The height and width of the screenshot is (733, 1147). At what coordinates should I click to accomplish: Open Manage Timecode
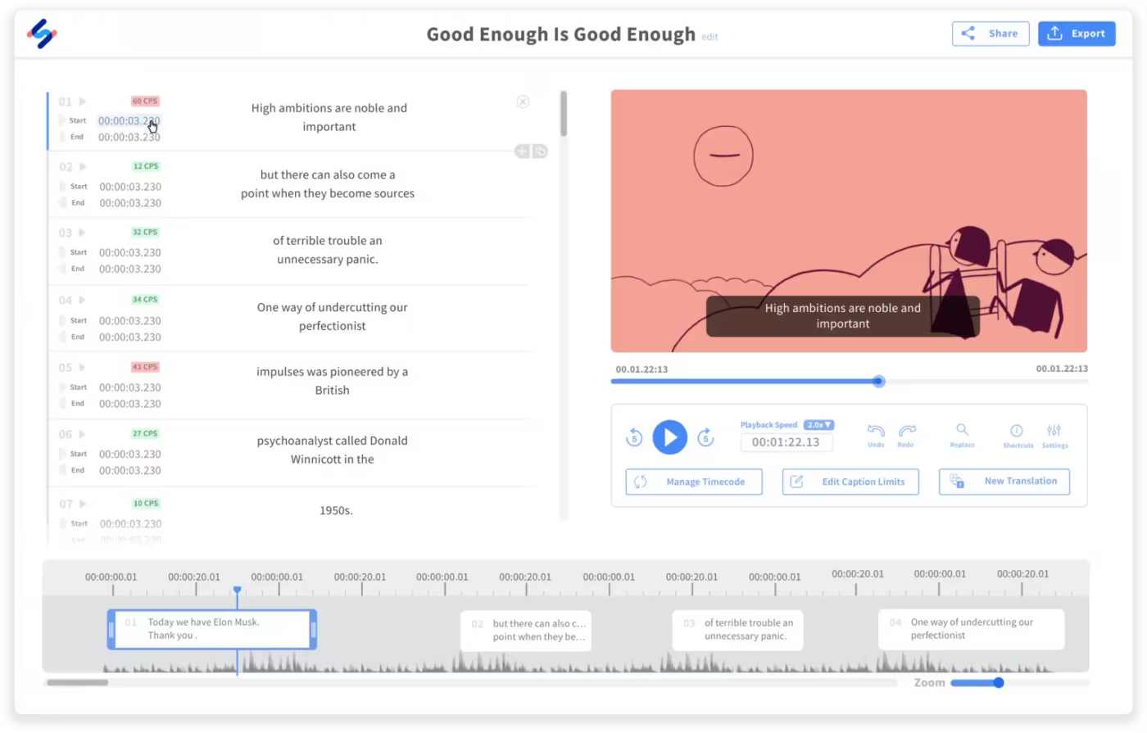click(x=694, y=482)
